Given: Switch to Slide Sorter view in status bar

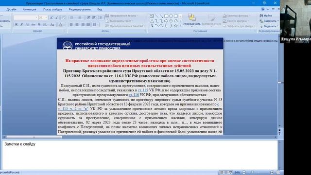Looking at the screenshot, I should (226, 173).
